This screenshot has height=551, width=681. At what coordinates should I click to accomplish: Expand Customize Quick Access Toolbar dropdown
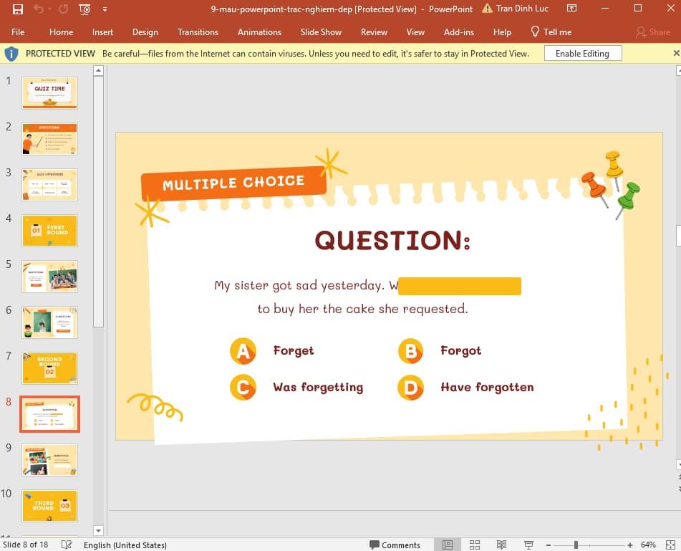coord(105,9)
